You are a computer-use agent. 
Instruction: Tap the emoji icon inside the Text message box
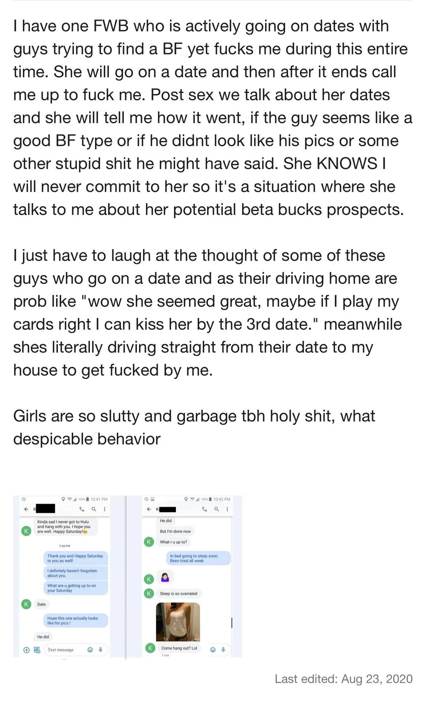[x=90, y=650]
